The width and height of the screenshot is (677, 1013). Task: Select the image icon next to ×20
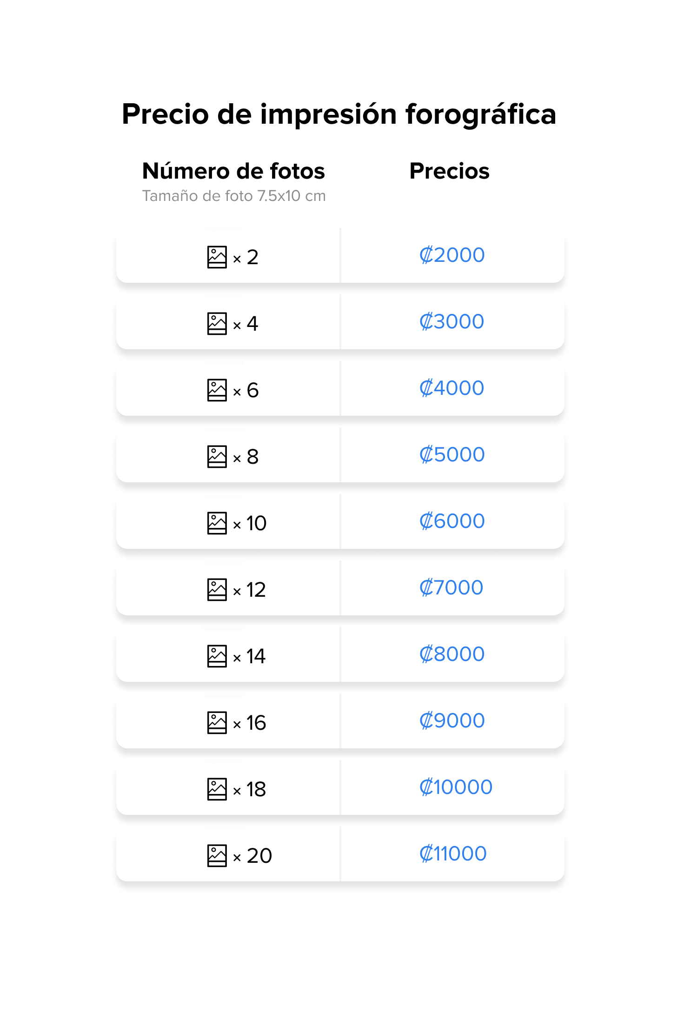(x=217, y=856)
